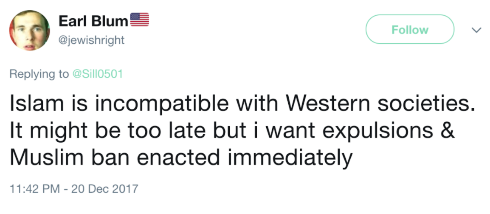Click the American flag emoji beside the name

(x=139, y=20)
